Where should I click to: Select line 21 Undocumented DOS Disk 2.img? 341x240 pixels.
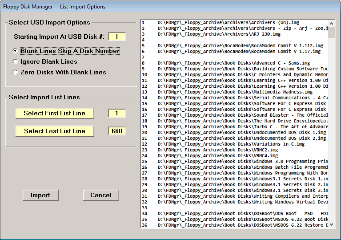pos(234,138)
